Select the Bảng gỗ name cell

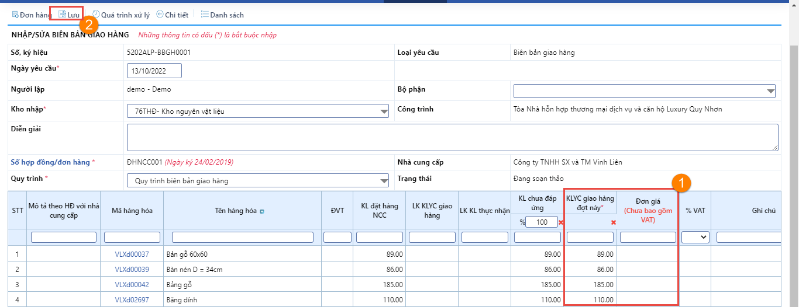[242, 284]
